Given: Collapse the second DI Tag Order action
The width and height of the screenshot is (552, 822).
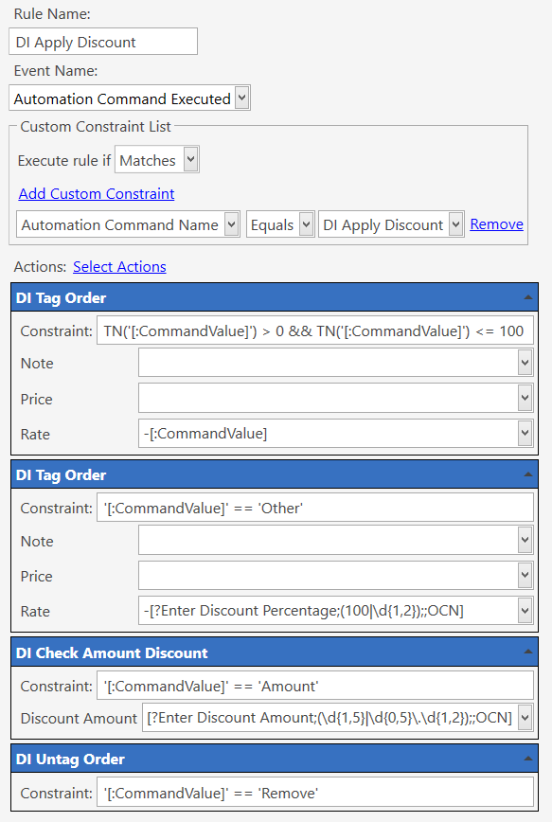Looking at the screenshot, I should pyautogui.click(x=528, y=474).
